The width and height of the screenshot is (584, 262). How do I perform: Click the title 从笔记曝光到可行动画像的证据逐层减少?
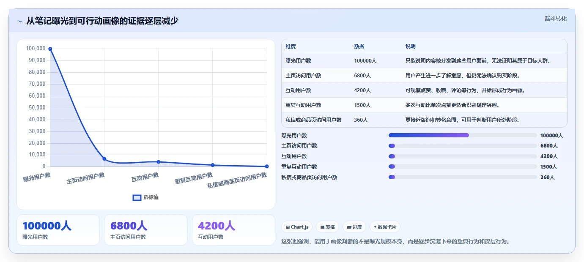(102, 21)
